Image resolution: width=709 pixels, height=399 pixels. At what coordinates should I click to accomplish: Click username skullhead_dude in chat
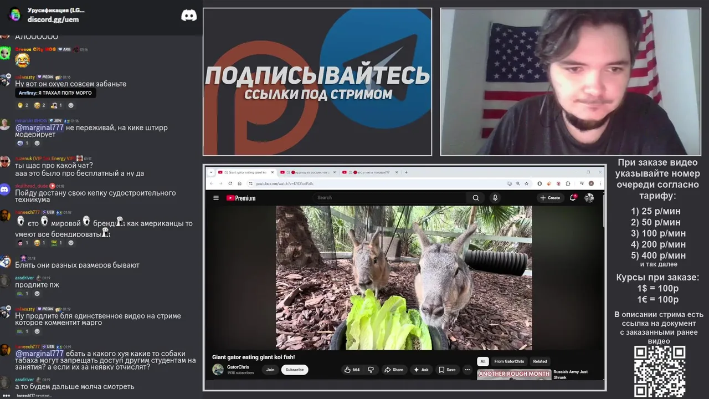click(31, 186)
